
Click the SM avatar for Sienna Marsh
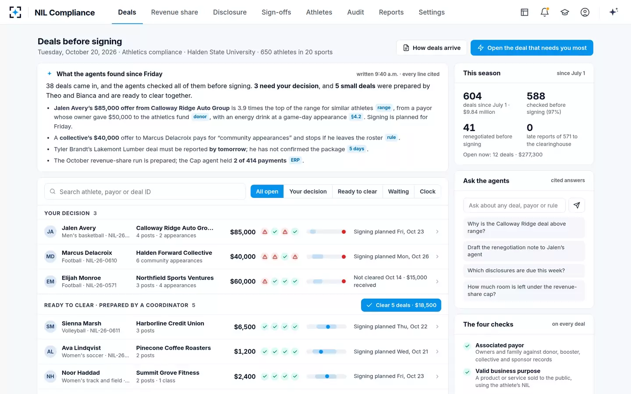pos(50,327)
